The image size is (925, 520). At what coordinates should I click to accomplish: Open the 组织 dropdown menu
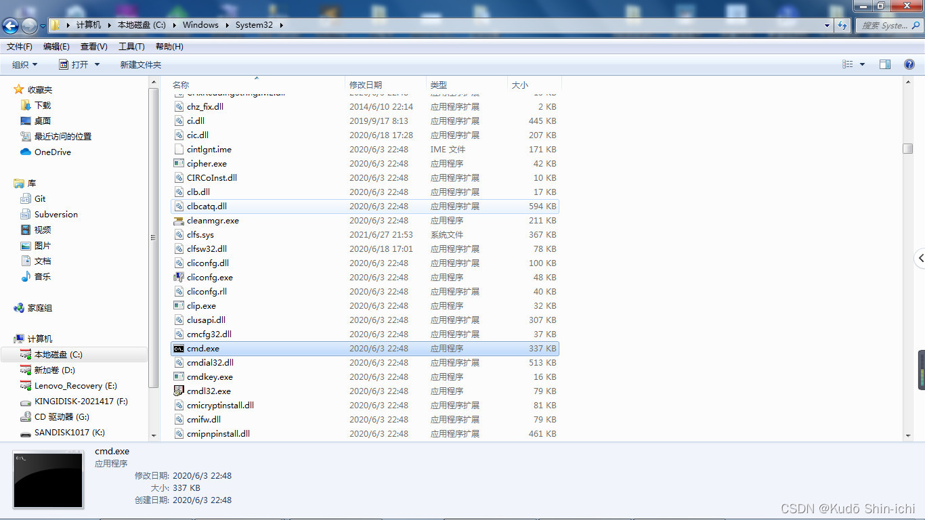tap(25, 64)
